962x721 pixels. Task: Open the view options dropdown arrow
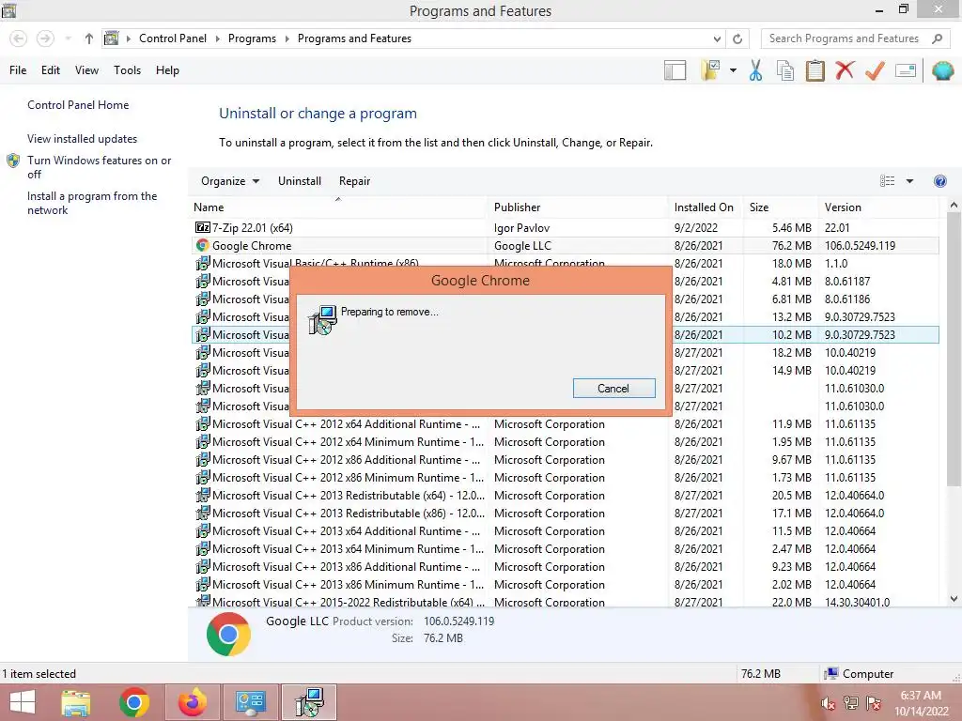click(909, 181)
